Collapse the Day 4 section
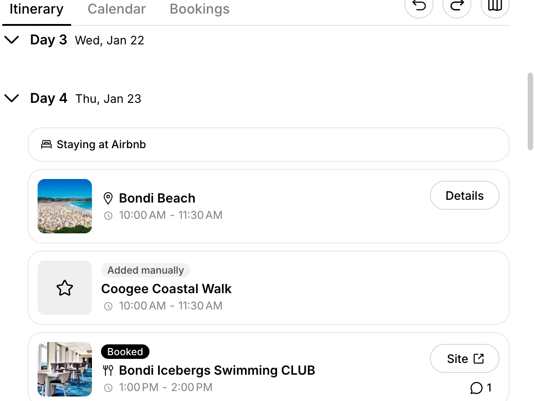534x401 pixels. tap(12, 98)
